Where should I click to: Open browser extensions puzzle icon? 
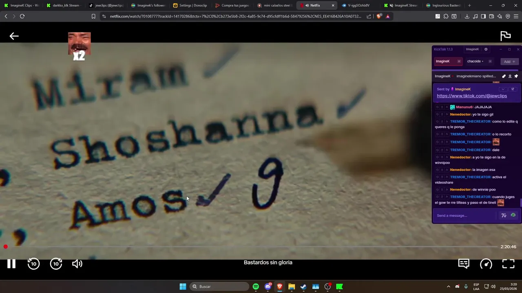446,16
